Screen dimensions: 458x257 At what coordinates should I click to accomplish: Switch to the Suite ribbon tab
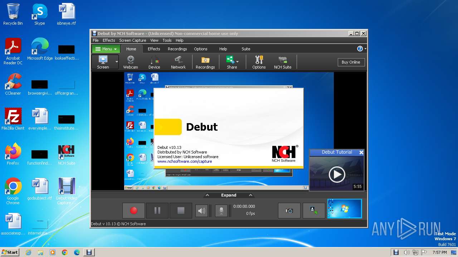pyautogui.click(x=246, y=49)
